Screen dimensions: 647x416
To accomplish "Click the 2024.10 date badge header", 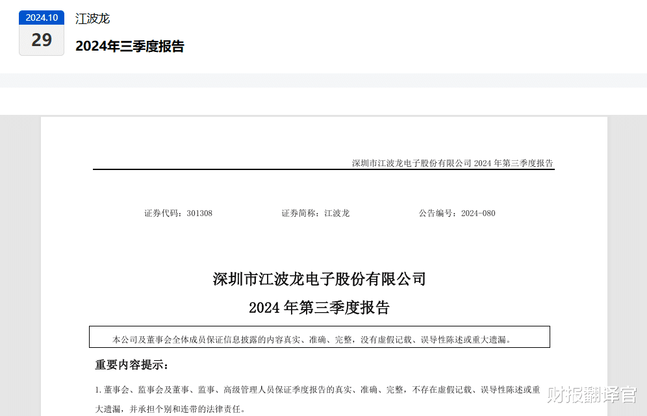I will (42, 18).
